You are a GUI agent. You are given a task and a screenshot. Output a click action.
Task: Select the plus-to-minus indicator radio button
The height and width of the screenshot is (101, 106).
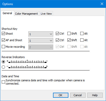pyautogui.click(x=3, y=62)
